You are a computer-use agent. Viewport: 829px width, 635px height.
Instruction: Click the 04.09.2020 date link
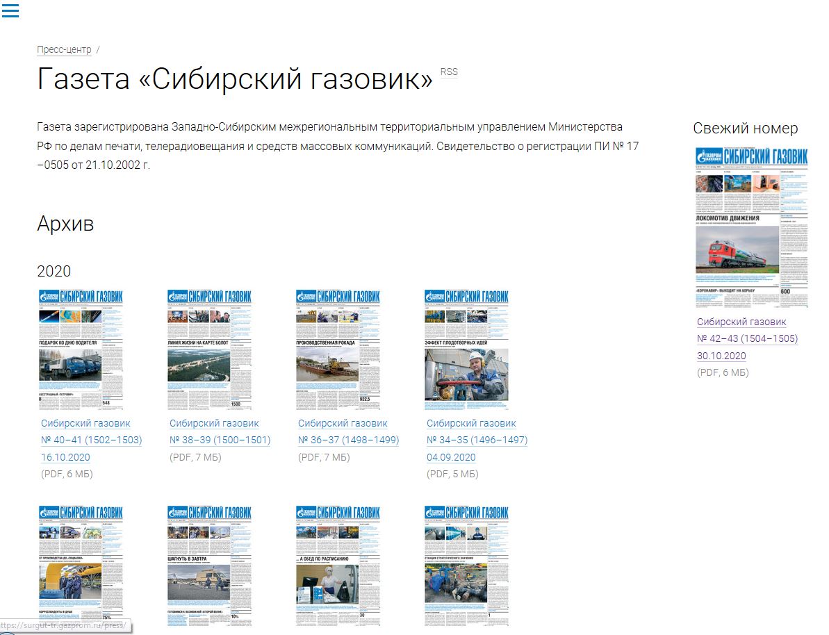(451, 457)
